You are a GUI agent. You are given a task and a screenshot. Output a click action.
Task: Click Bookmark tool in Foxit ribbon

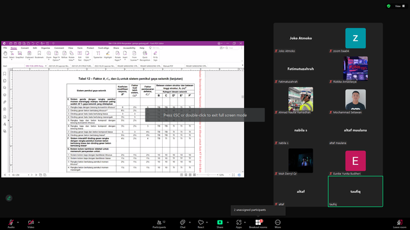[39, 55]
